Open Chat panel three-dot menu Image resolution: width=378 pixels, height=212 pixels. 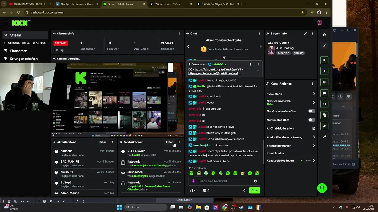pos(259,34)
